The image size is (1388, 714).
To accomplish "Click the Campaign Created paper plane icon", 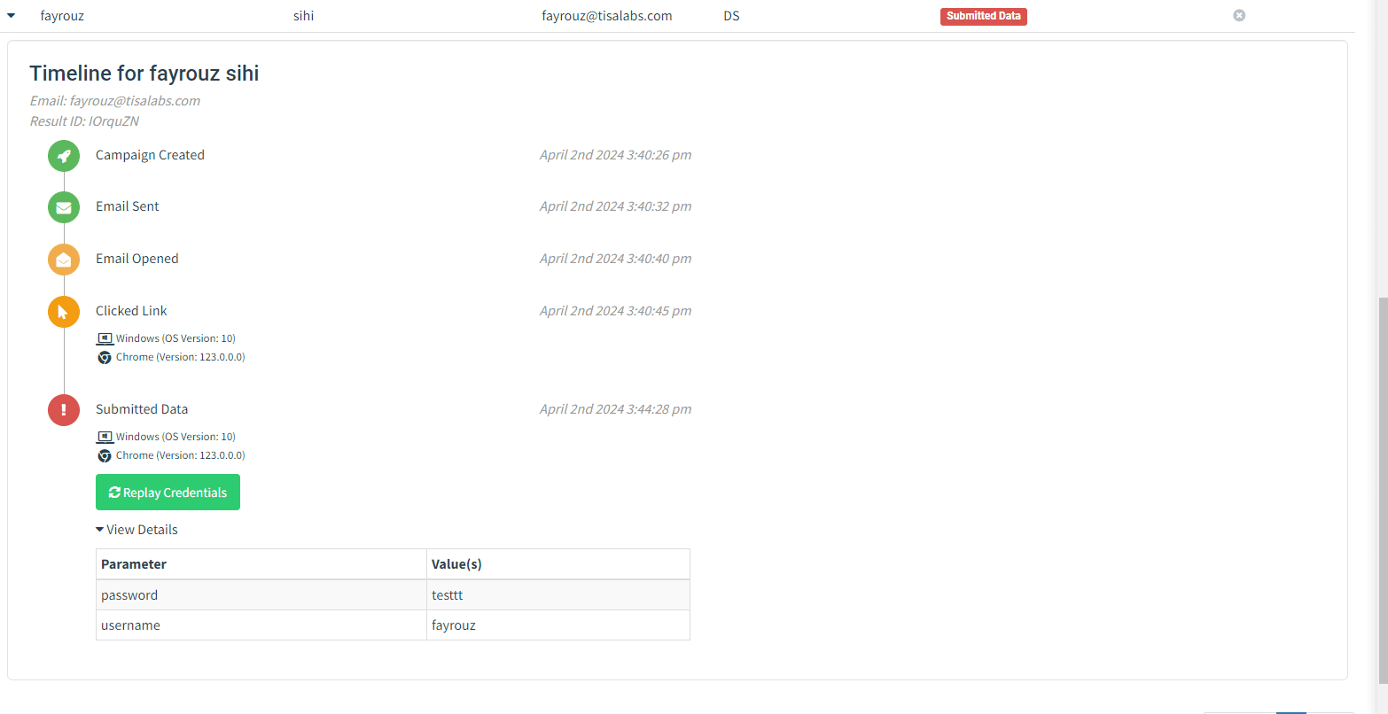I will pyautogui.click(x=63, y=155).
